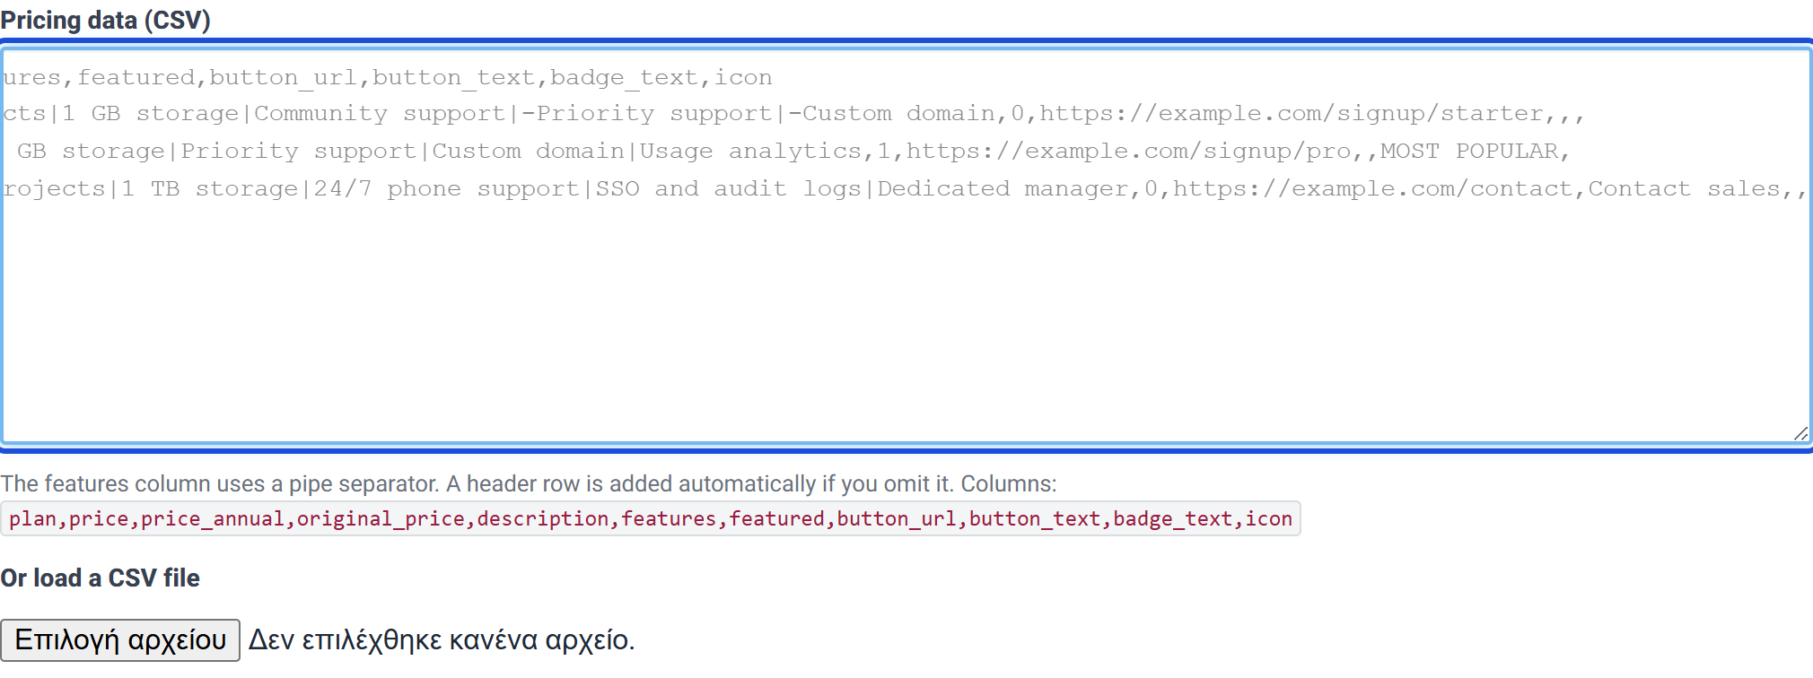Click the Επιλογή αρχείου file chooser button
The height and width of the screenshot is (678, 1813).
click(x=120, y=639)
